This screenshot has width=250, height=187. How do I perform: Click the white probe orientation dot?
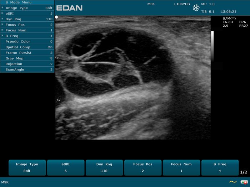tap(56, 17)
